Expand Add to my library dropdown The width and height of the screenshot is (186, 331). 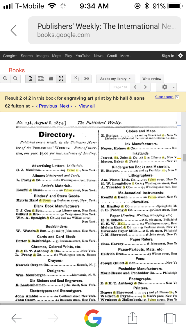(x=116, y=79)
